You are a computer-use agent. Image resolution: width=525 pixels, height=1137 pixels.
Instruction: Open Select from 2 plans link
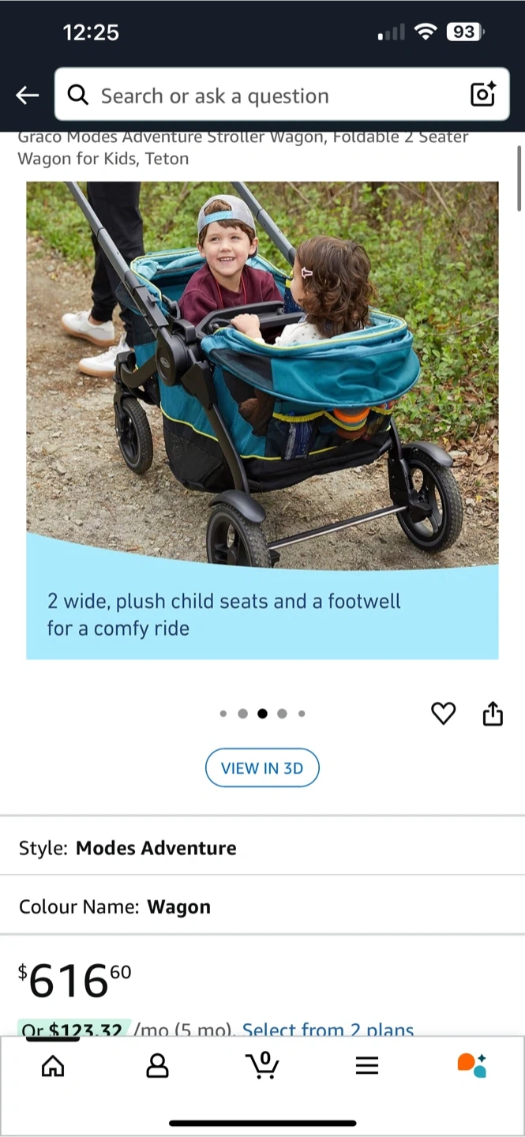click(x=328, y=1029)
